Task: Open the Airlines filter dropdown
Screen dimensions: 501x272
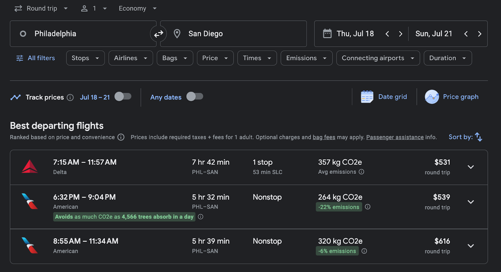Action: 131,58
